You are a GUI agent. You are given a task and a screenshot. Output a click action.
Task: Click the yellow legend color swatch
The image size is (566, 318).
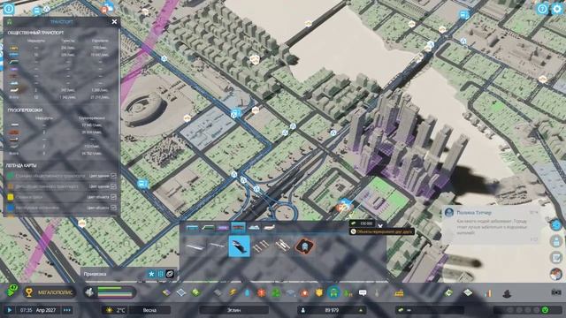tap(11, 197)
